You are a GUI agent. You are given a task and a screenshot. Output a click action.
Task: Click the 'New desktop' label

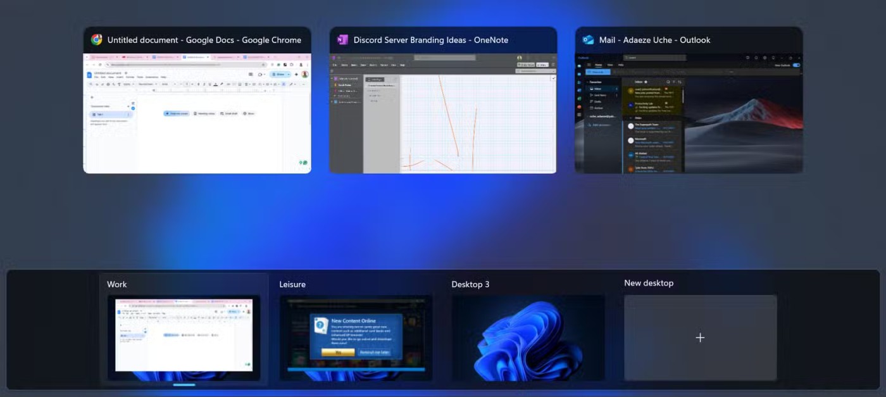(x=648, y=283)
